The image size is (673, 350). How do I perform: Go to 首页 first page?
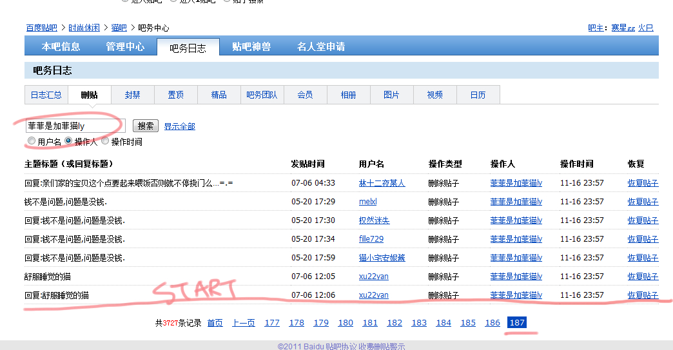tap(215, 322)
